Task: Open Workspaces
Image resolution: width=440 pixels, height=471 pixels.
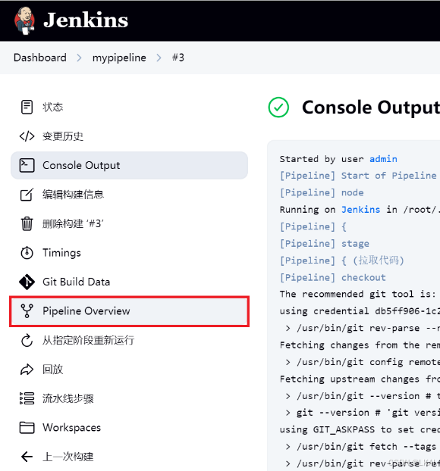Action: point(130,427)
